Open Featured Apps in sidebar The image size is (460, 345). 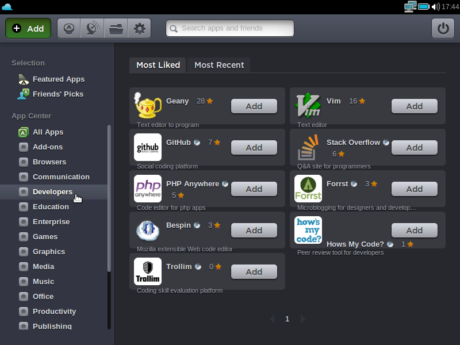(x=58, y=79)
